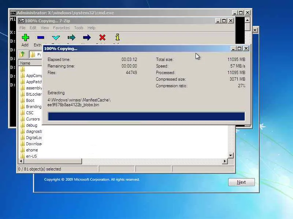Click the Boot folder icon
The height and width of the screenshot is (219, 293).
coord(22,100)
